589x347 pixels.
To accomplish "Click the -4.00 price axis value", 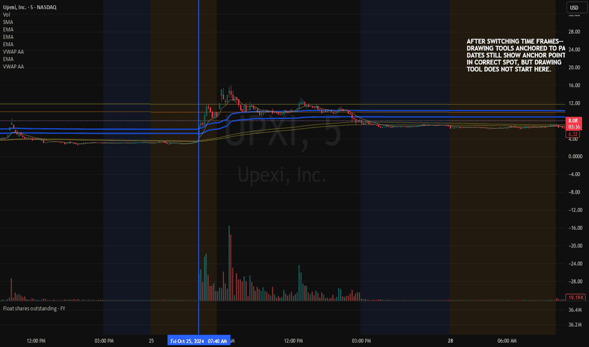I will 574,174.
